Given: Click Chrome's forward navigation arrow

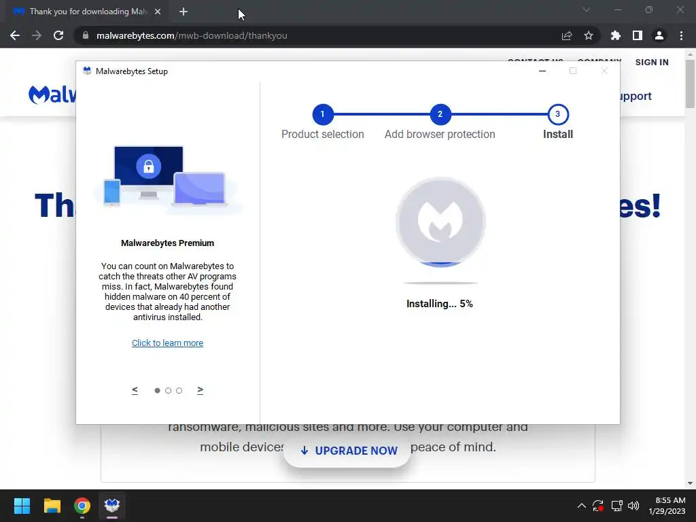Looking at the screenshot, I should [37, 35].
